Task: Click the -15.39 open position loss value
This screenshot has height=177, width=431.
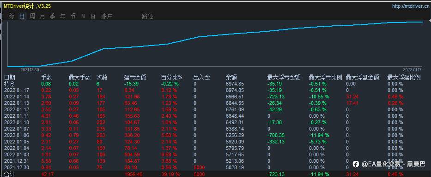Action: pos(131,84)
